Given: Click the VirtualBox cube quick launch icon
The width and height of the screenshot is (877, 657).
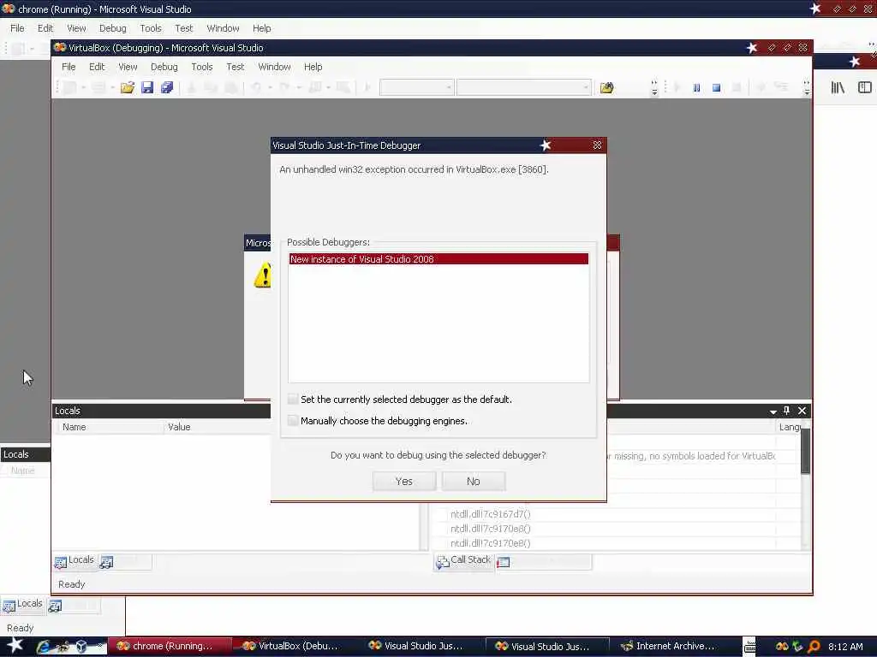Looking at the screenshot, I should point(81,647).
